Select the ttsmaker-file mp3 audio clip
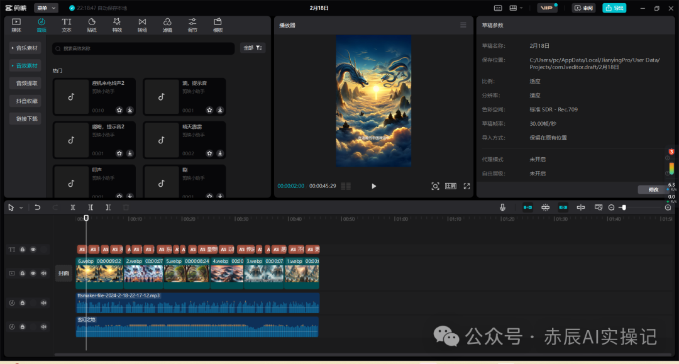The height and width of the screenshot is (364, 679). point(197,302)
